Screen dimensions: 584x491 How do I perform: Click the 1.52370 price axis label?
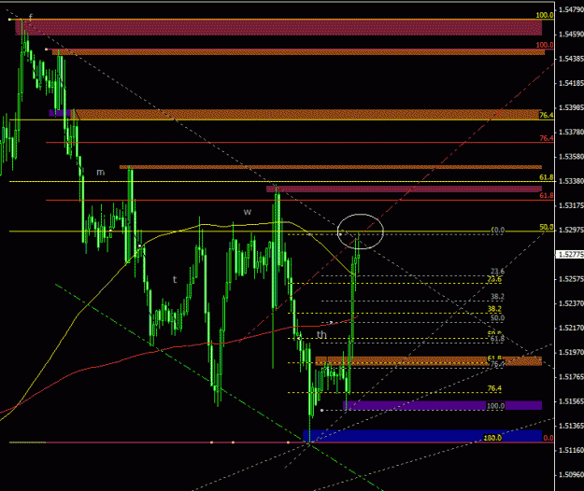click(x=571, y=303)
